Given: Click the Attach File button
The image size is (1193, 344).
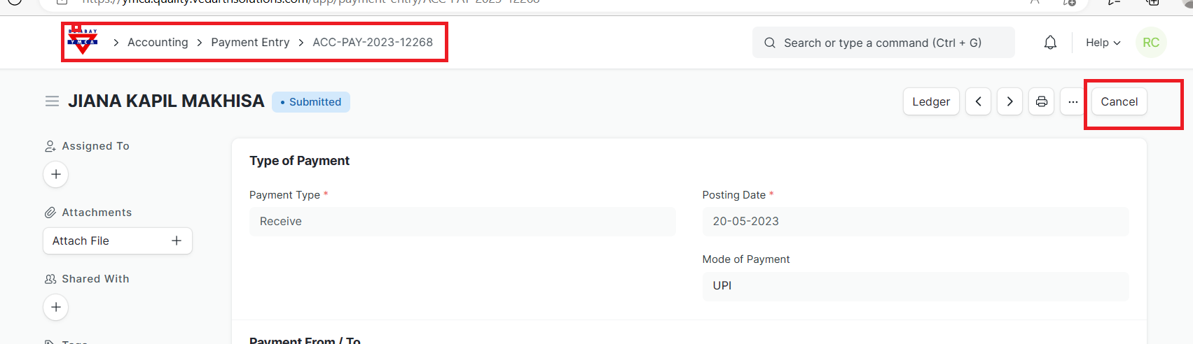Looking at the screenshot, I should click(x=117, y=241).
